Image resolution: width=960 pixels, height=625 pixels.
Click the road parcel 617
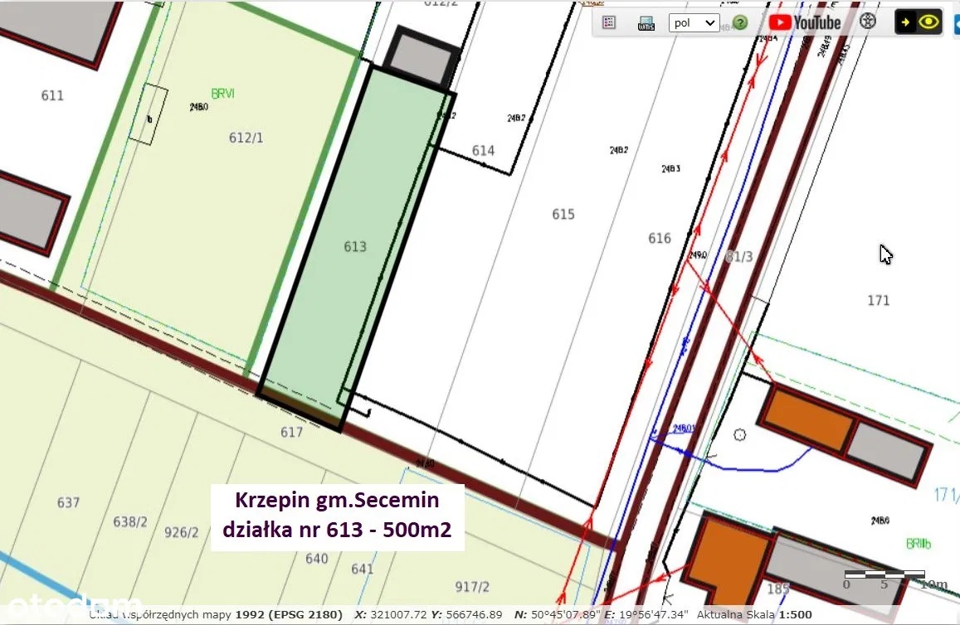point(291,432)
